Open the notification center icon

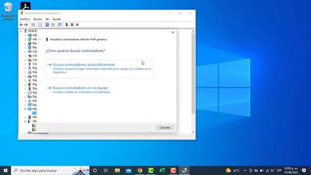[304, 171]
